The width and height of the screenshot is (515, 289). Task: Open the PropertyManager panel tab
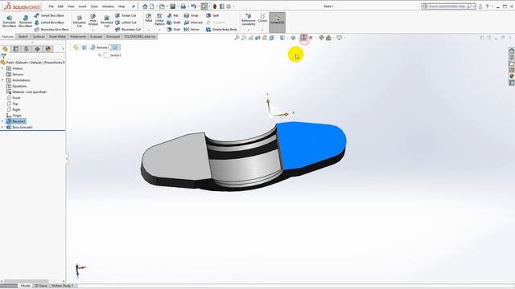[x=16, y=49]
